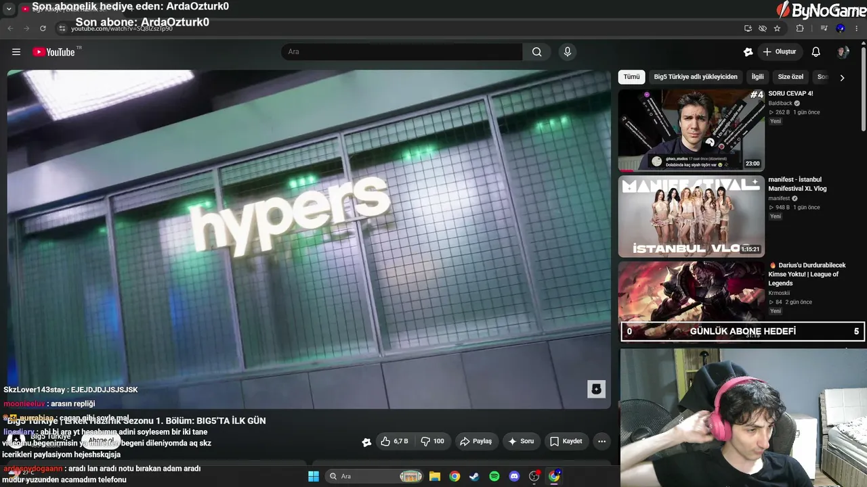Click the sparkle icon left of like button

tap(366, 442)
